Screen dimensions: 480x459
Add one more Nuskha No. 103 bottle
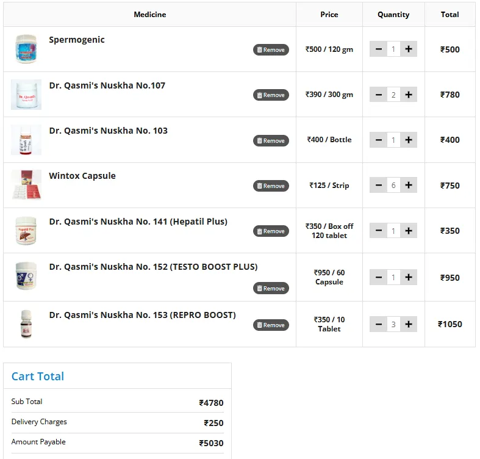pyautogui.click(x=409, y=140)
